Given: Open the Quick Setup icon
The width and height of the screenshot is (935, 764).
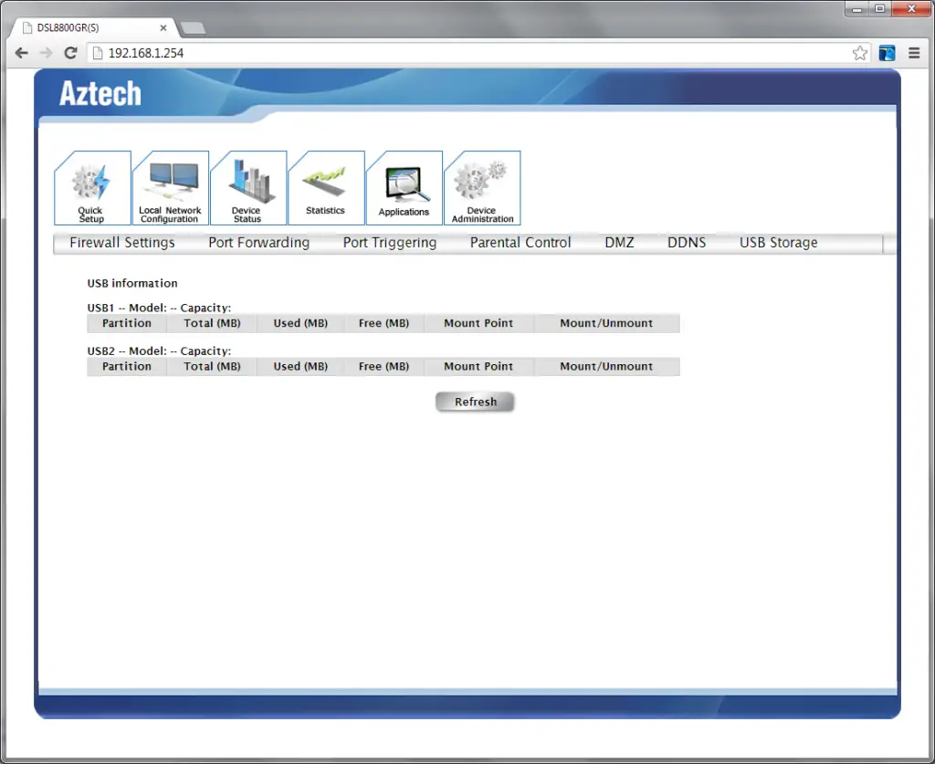Looking at the screenshot, I should coord(92,188).
